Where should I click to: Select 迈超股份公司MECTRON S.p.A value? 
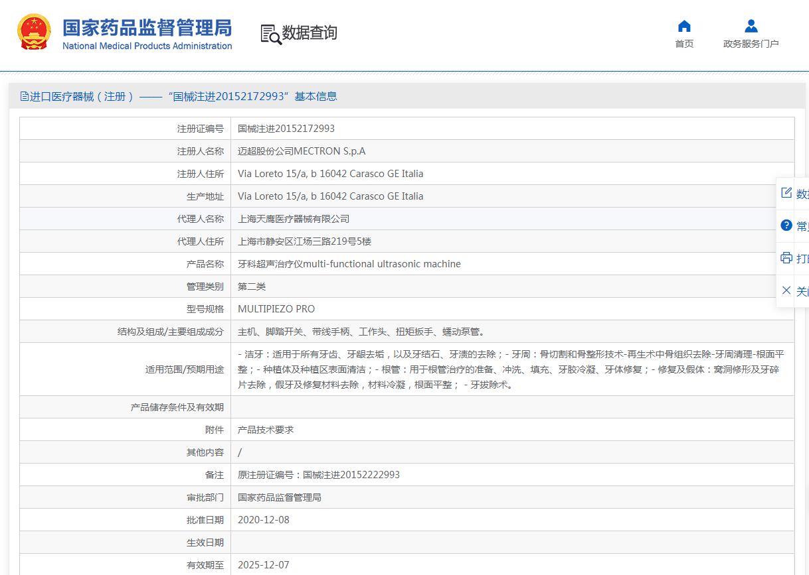click(302, 151)
